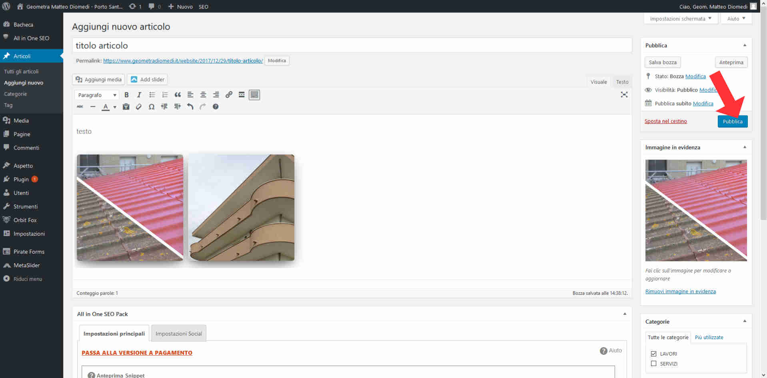Open the Nuovo menu in admin bar

180,6
